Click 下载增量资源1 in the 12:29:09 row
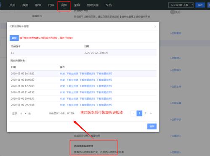 (87, 86)
